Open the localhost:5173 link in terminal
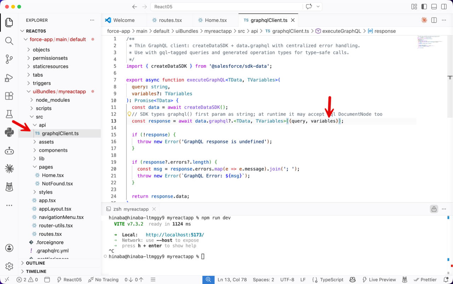 click(x=175, y=235)
